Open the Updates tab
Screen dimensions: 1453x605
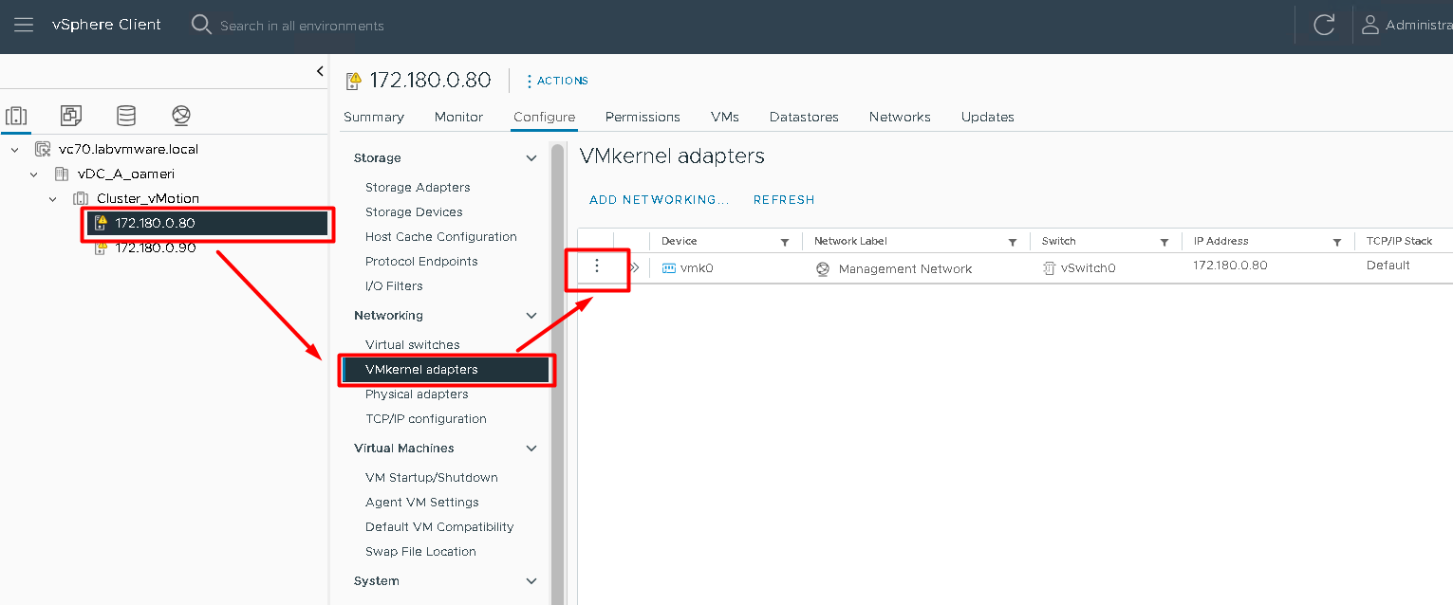coord(988,117)
